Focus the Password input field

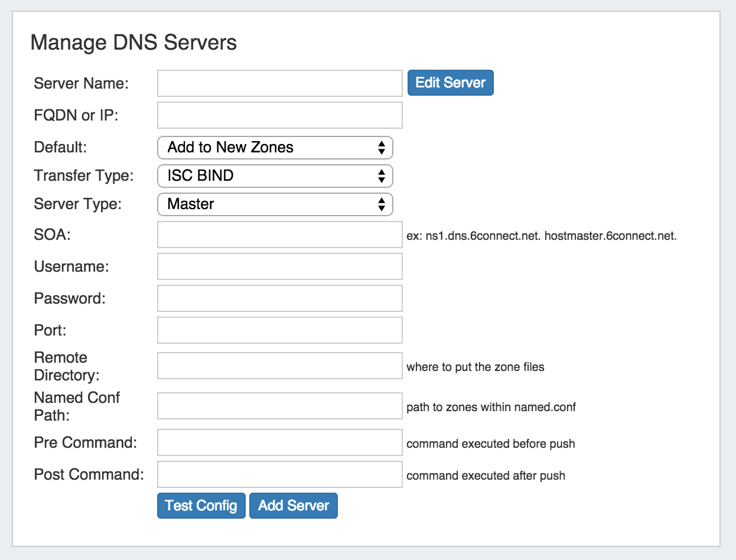point(279,298)
